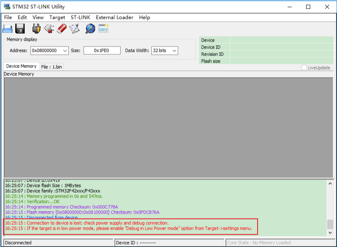Save file with the floppy disk icon
Image resolution: width=337 pixels, height=247 pixels.
[x=20, y=28]
